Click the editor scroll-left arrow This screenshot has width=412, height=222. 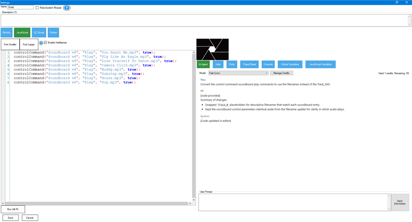(x=3, y=204)
